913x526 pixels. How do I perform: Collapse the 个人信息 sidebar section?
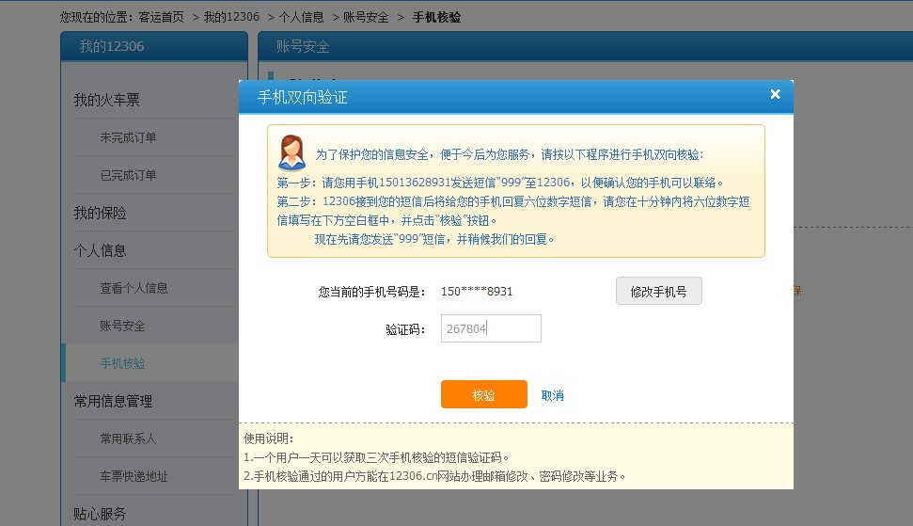tap(101, 250)
